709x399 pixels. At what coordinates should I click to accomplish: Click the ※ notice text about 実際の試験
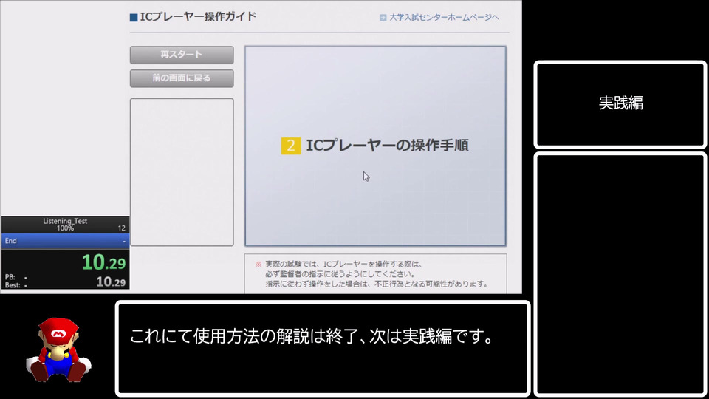coord(372,273)
